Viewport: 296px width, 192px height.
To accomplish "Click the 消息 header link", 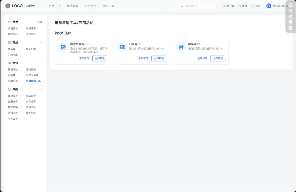I will tap(257, 6).
